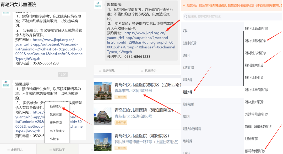The width and height of the screenshot is (283, 154).
Task: Select the 儿童内科 department
Action: [x=187, y=80]
